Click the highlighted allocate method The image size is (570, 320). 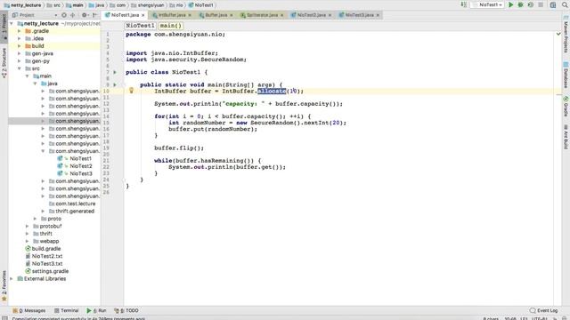(272, 91)
